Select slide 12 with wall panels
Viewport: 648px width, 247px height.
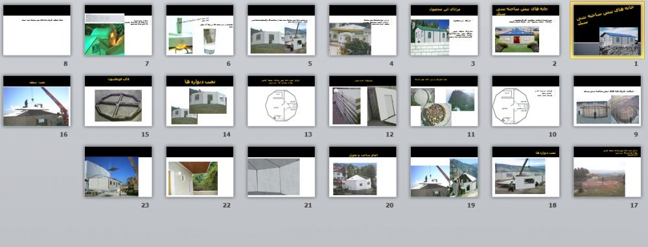click(363, 101)
